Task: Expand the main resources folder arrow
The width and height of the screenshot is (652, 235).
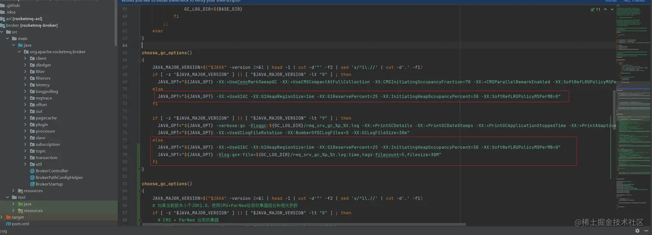Action: point(13,191)
